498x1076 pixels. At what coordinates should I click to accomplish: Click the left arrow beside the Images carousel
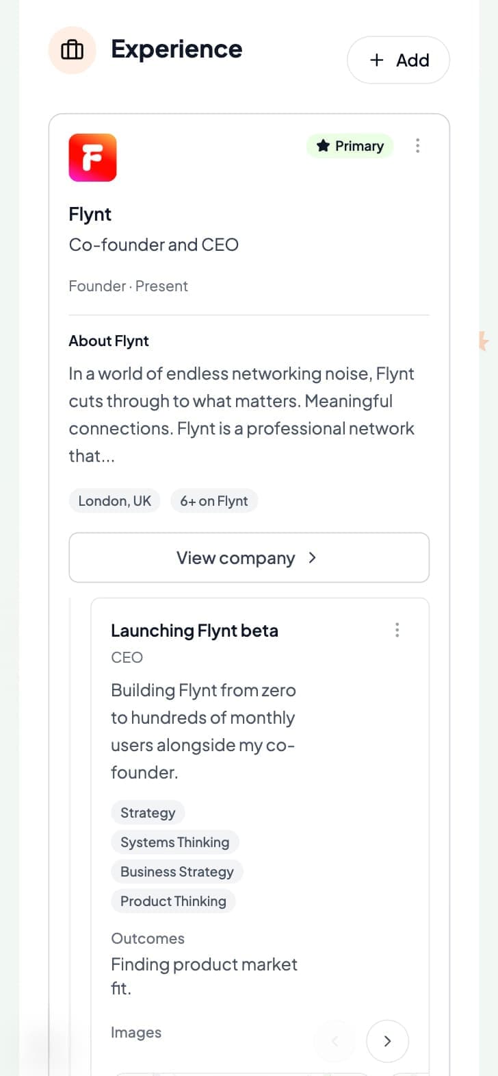[x=335, y=1041]
